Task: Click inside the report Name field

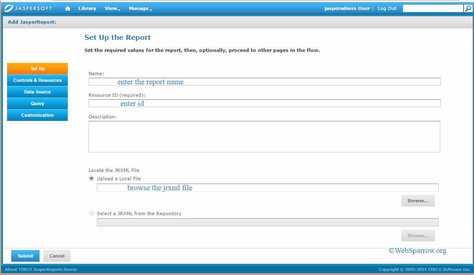Action: pyautogui.click(x=264, y=81)
